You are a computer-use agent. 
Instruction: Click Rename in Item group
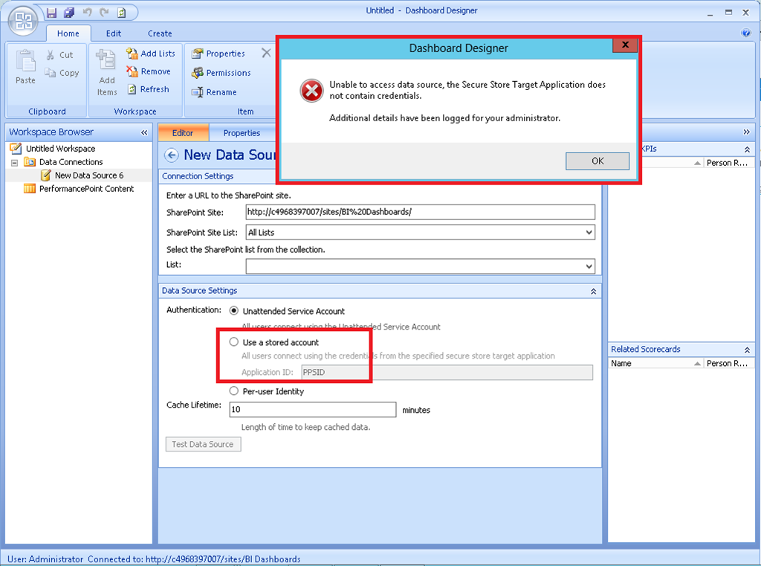(x=214, y=92)
